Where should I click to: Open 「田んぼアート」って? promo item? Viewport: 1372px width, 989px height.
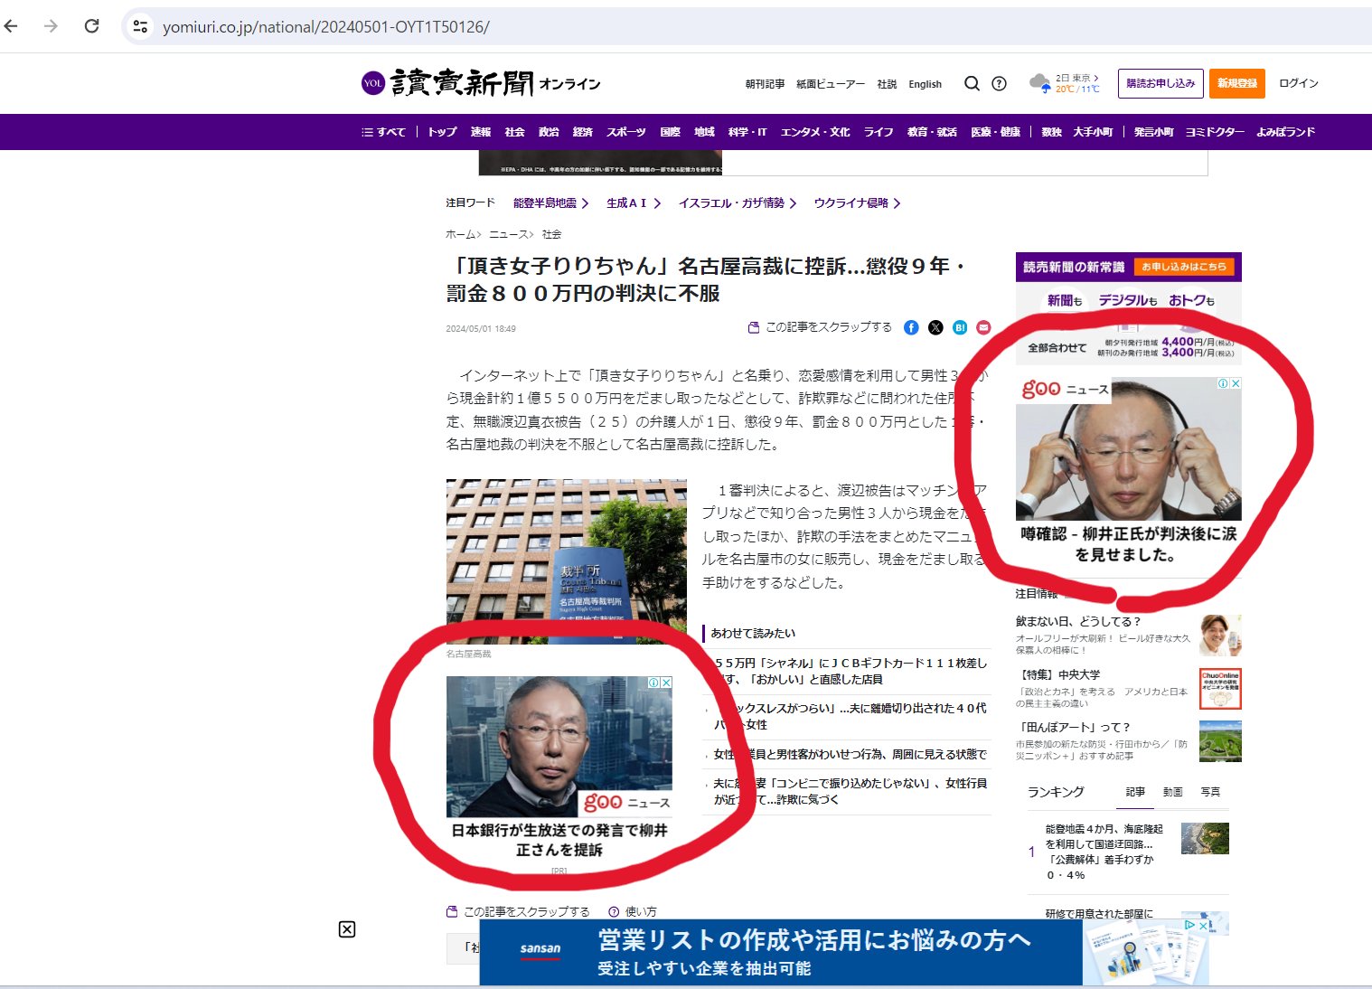[x=1129, y=741]
